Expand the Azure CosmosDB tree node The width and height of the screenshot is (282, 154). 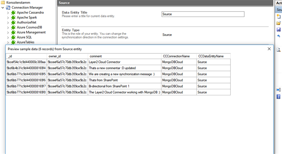pos(8,27)
